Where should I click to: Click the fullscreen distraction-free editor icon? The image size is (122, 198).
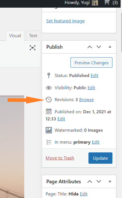click(x=32, y=48)
